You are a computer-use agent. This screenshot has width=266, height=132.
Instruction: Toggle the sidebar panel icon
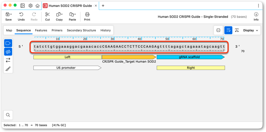22,6
